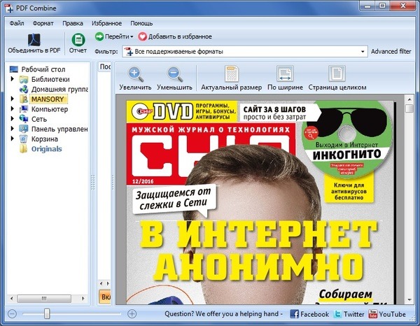Click preview scrollbar down arrow
Image resolution: width=420 pixels, height=326 pixels.
409,300
